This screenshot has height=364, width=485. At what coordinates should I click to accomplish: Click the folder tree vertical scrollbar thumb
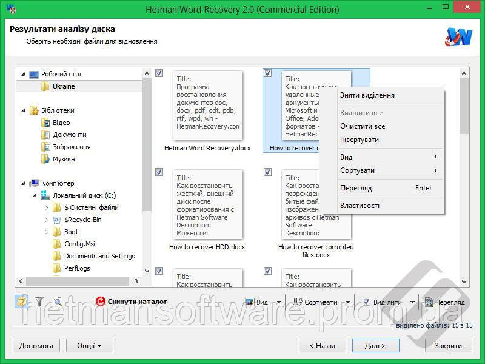(147, 144)
